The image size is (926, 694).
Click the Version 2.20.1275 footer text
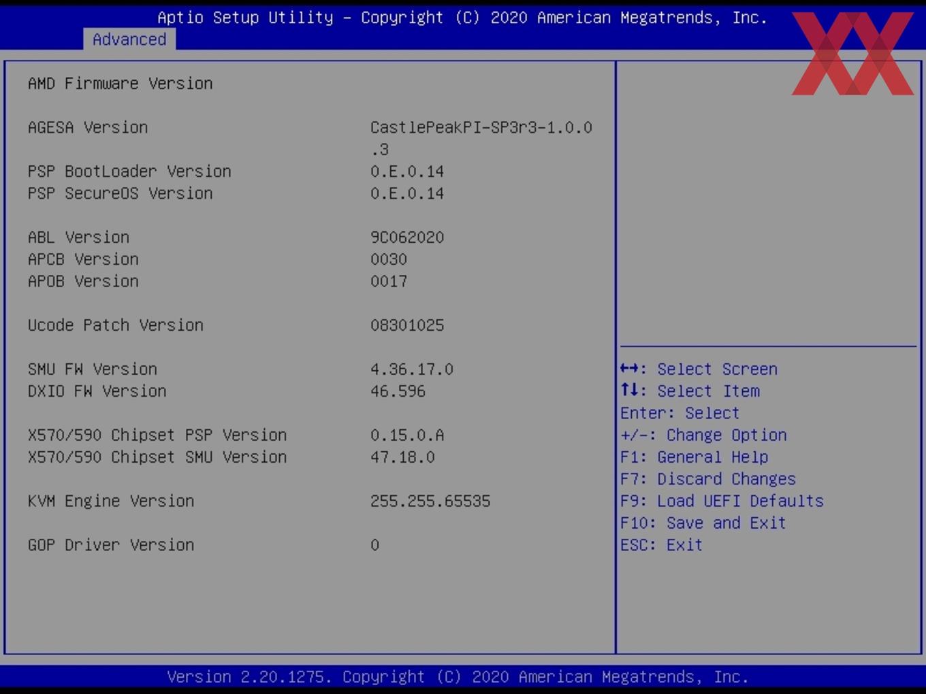point(458,677)
